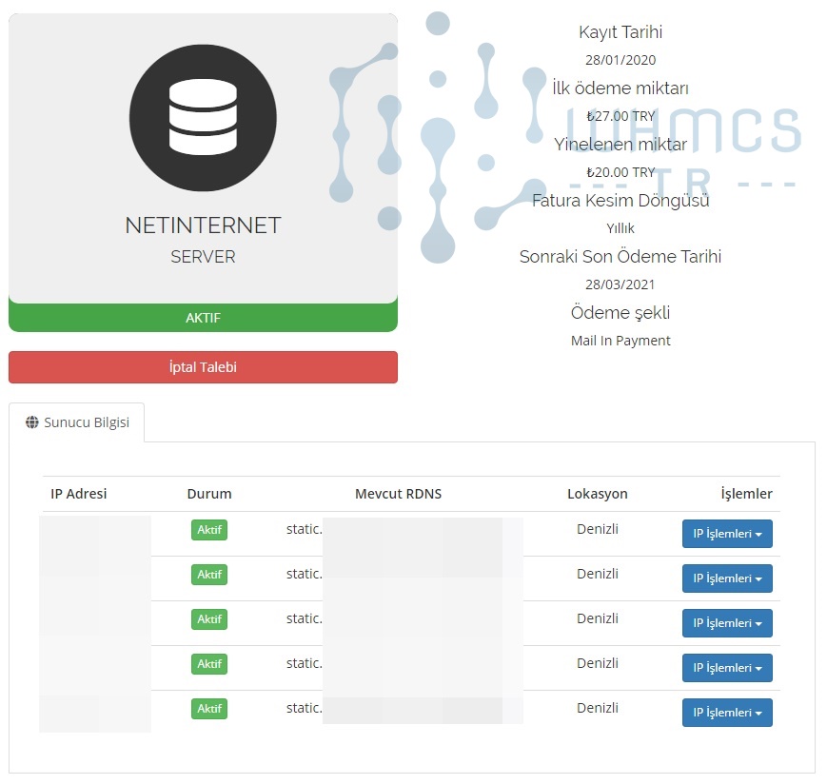Click the database server icon
This screenshot has height=784, width=827.
coord(203,118)
